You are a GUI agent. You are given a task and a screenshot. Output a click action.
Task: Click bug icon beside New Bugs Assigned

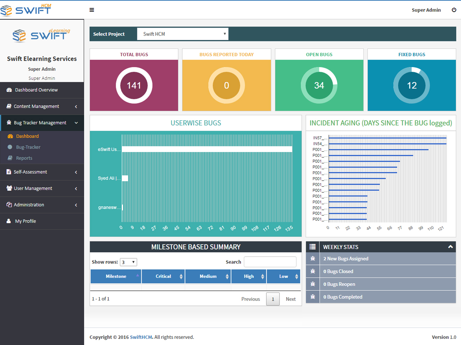(x=313, y=259)
